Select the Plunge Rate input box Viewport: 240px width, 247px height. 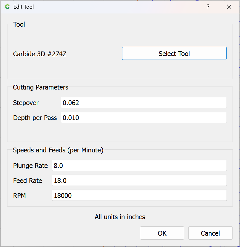tap(139, 166)
